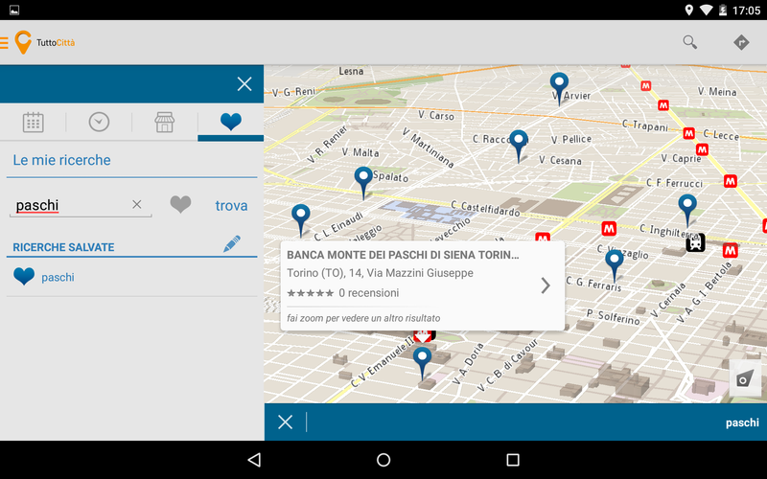Toggle the gray heart to save search

(x=180, y=204)
